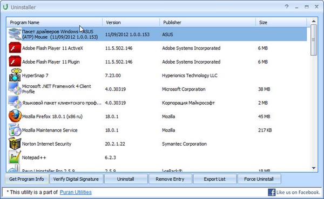The image size is (324, 199).
Task: Click the Microsoft .NET Framework 4 Client Profile icon
Action: (x=15, y=88)
